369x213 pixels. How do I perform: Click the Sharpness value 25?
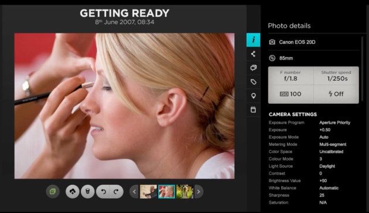pos(322,195)
